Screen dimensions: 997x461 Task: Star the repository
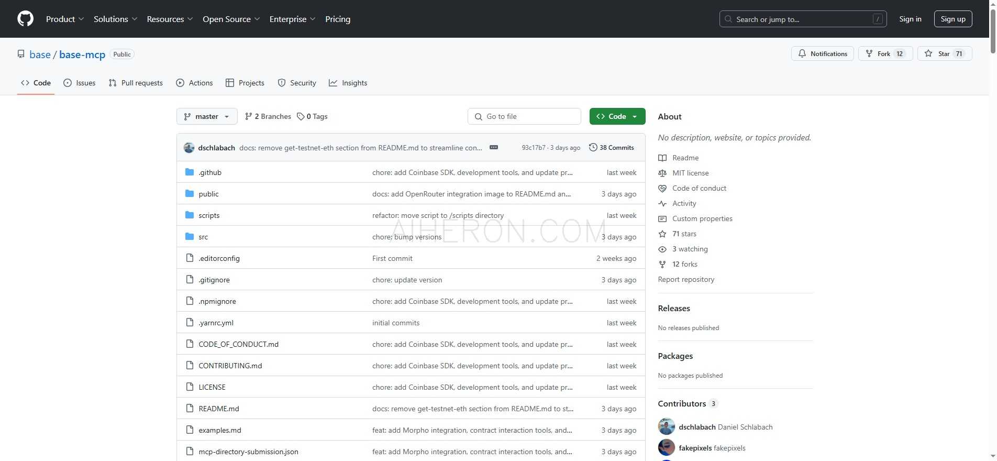tap(945, 53)
